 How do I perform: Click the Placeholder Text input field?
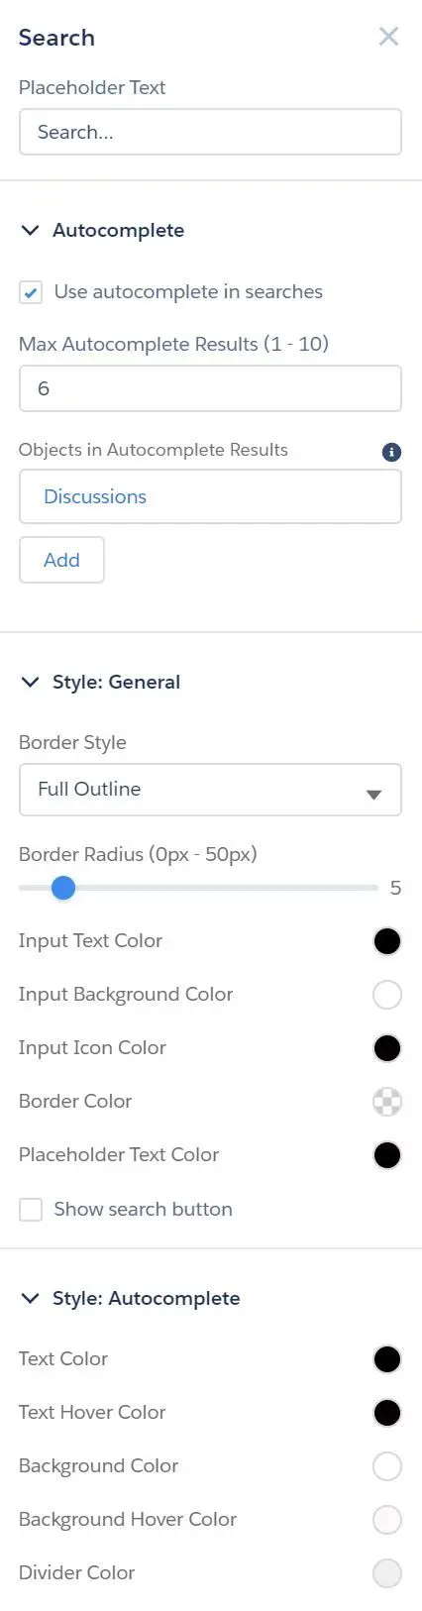click(x=210, y=132)
